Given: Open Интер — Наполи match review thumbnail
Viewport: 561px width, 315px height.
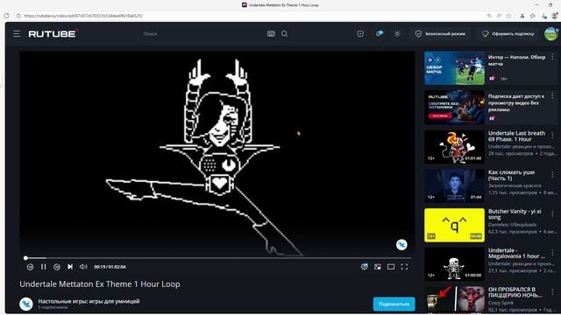Looking at the screenshot, I should pyautogui.click(x=454, y=68).
